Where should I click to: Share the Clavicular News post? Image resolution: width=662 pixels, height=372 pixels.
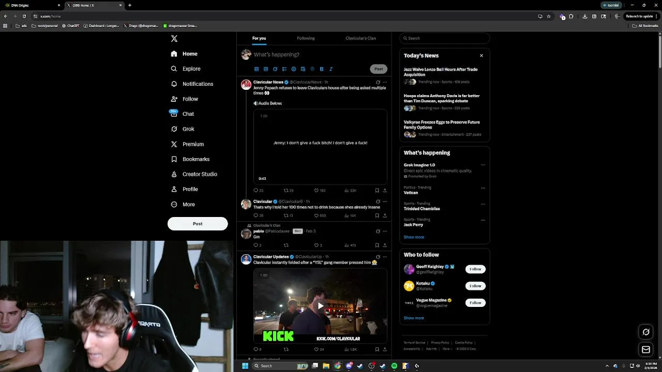click(x=385, y=190)
